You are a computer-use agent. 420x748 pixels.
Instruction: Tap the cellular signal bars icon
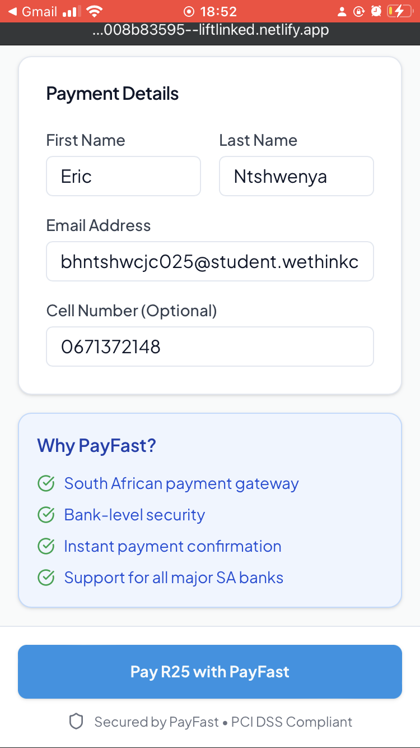tap(69, 11)
